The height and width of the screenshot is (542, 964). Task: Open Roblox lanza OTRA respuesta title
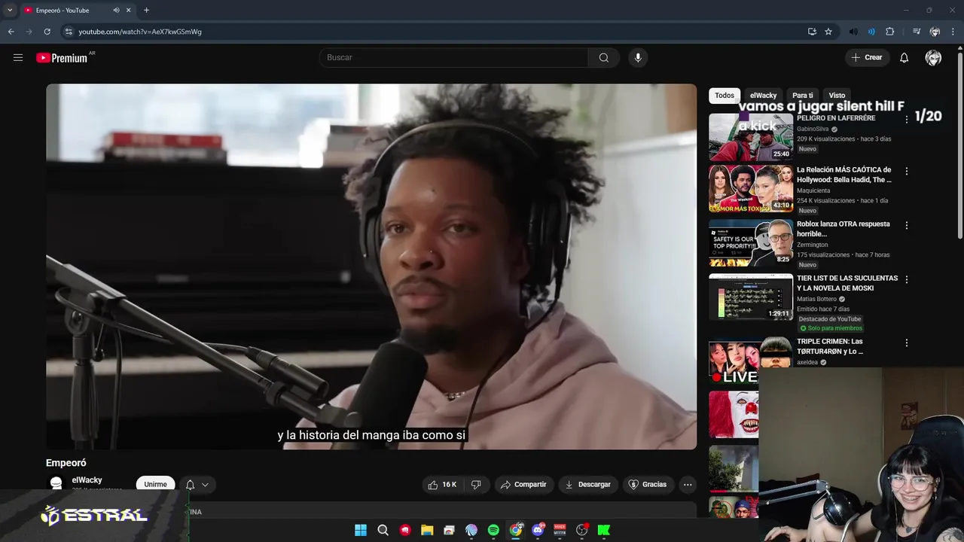click(x=843, y=229)
